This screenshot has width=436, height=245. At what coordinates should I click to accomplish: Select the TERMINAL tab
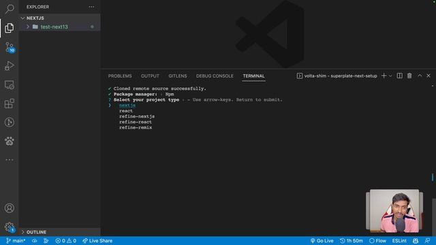point(253,76)
